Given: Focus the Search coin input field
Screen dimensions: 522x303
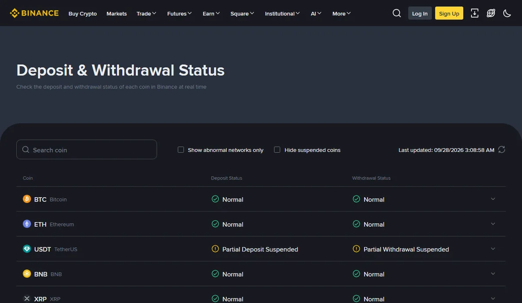Looking at the screenshot, I should [x=87, y=149].
